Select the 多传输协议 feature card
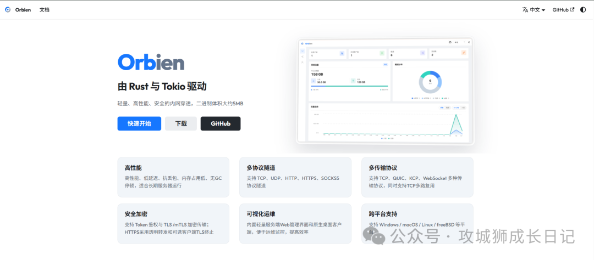Viewport: 594px width, 260px height. point(417,177)
